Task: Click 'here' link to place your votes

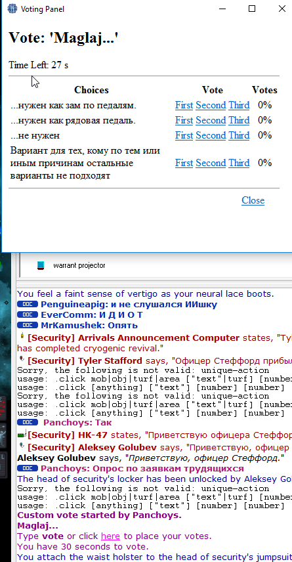Action: pos(110,536)
